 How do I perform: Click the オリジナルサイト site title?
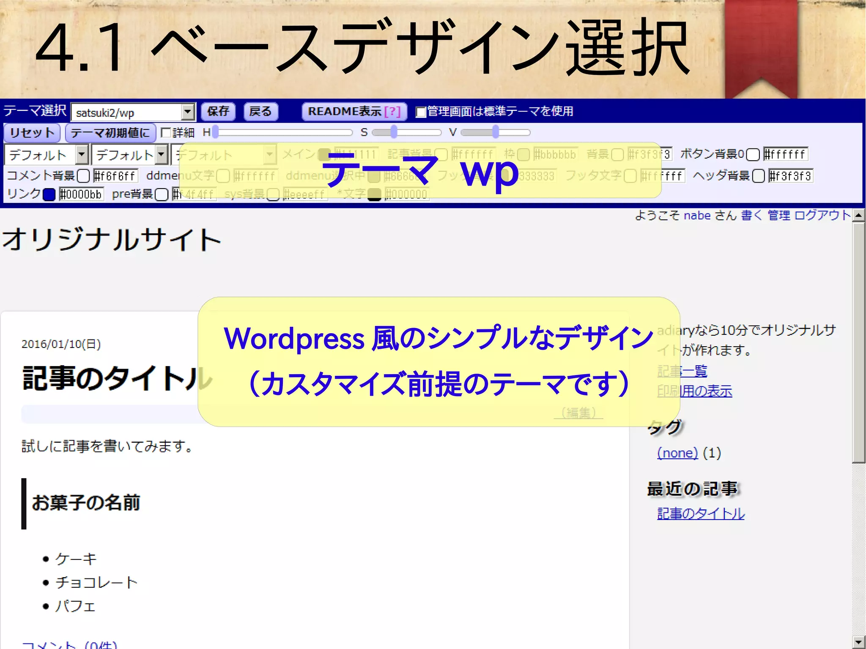(x=112, y=239)
